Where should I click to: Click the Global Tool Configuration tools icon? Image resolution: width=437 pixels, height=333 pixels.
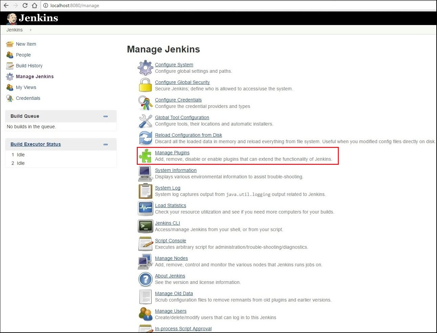(146, 121)
